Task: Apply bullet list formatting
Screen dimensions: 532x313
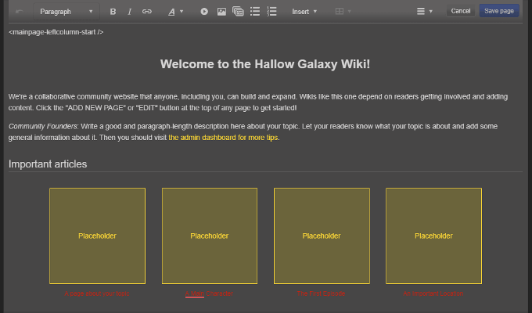Action: (x=255, y=12)
